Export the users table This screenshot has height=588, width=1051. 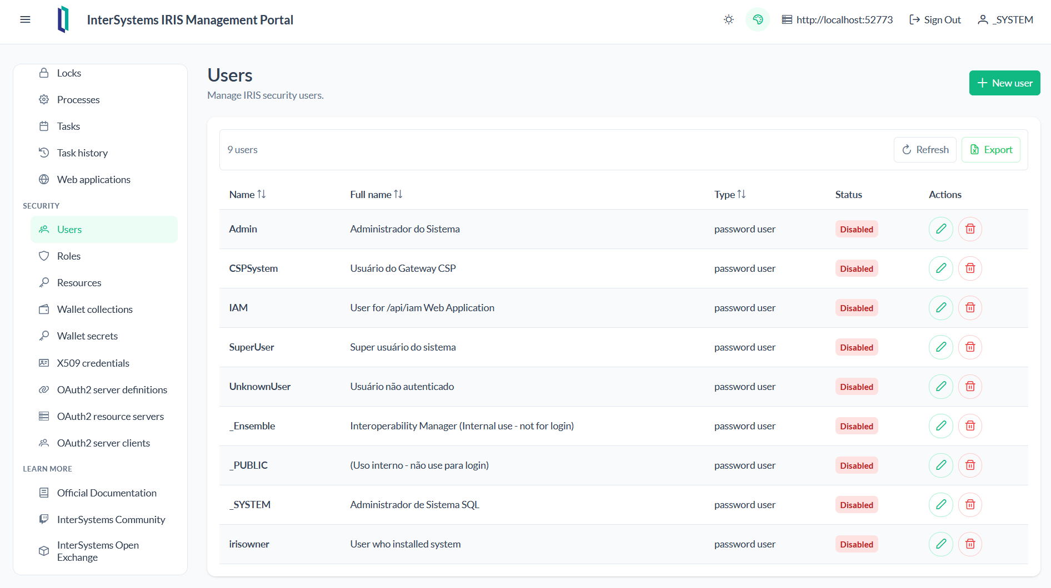tap(991, 150)
